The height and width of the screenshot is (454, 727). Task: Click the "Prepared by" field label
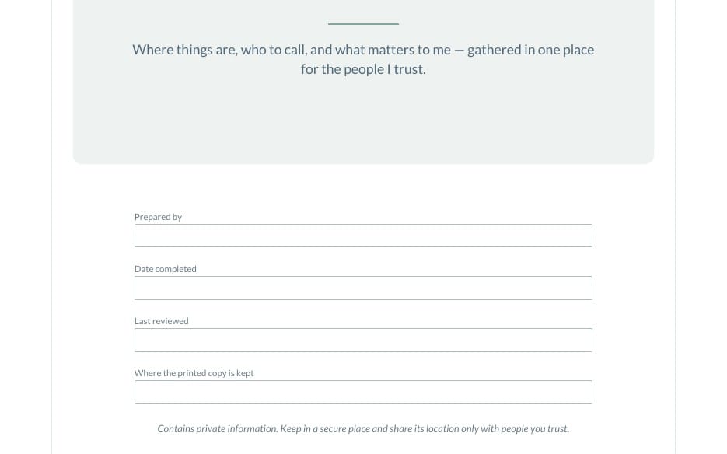pyautogui.click(x=158, y=217)
